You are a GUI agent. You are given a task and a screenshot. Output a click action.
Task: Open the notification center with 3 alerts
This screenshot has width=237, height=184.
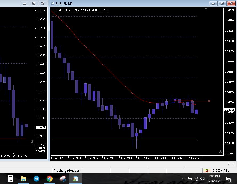click(x=228, y=179)
